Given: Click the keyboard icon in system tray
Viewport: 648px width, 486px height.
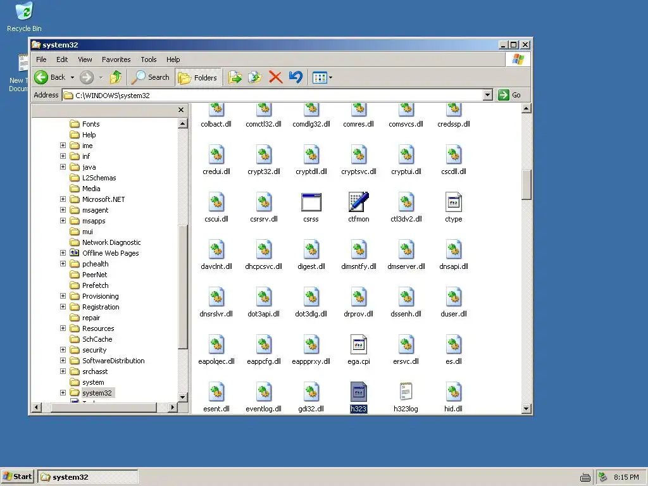Looking at the screenshot, I should pos(585,477).
